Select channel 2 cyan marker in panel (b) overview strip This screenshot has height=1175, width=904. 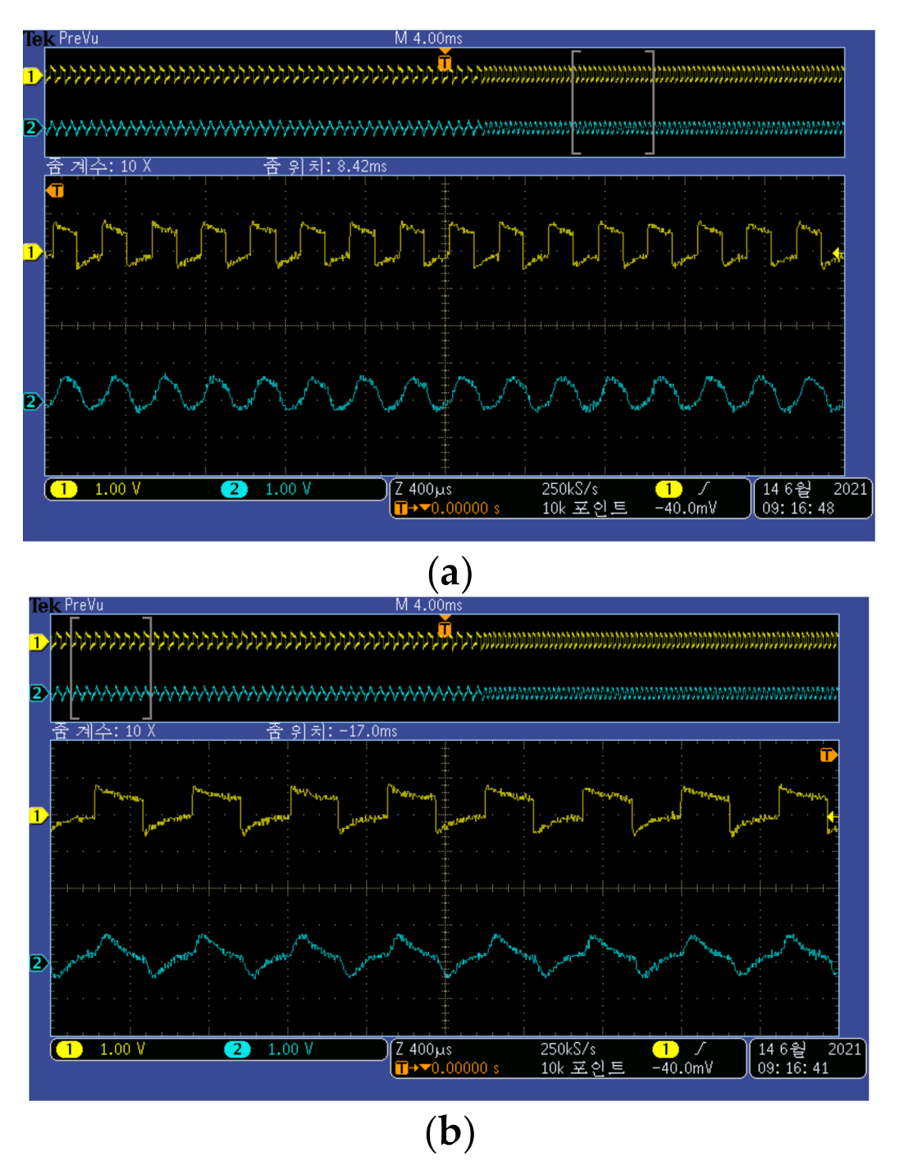(x=38, y=693)
